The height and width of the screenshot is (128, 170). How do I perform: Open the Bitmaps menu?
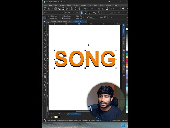coord(83,5)
